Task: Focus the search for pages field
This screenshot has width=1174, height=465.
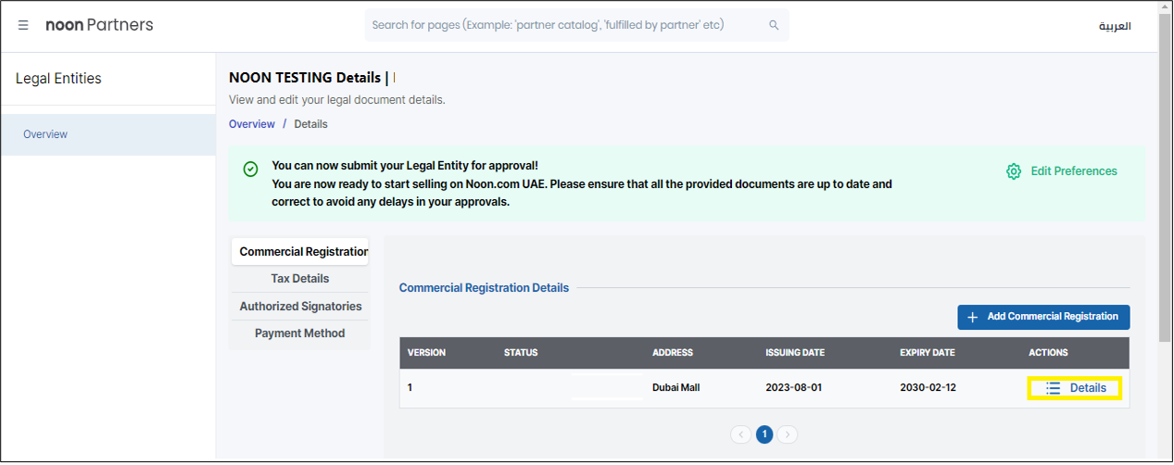Action: tap(565, 25)
